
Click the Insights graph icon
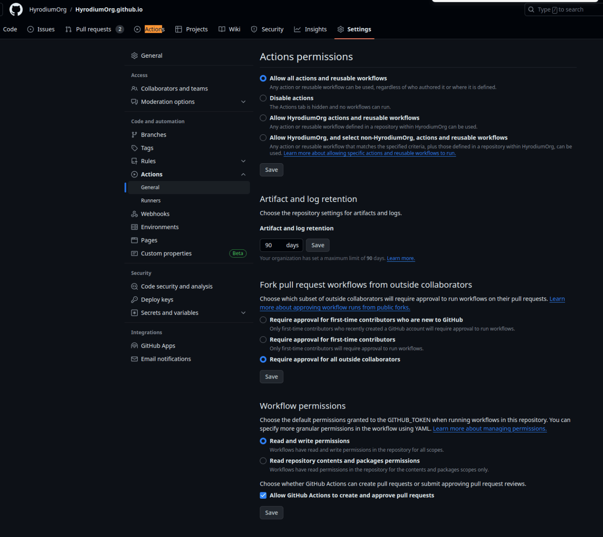tap(297, 29)
